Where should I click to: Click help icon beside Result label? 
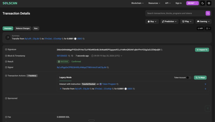click(6, 62)
